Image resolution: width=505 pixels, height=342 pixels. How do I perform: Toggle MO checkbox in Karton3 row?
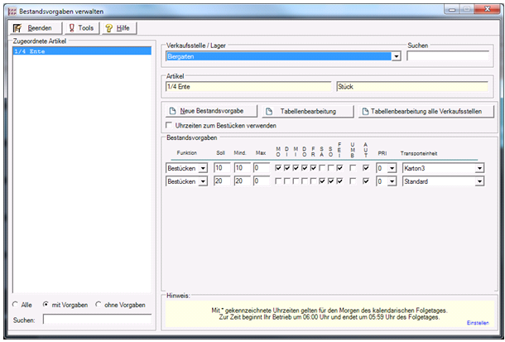pos(278,168)
